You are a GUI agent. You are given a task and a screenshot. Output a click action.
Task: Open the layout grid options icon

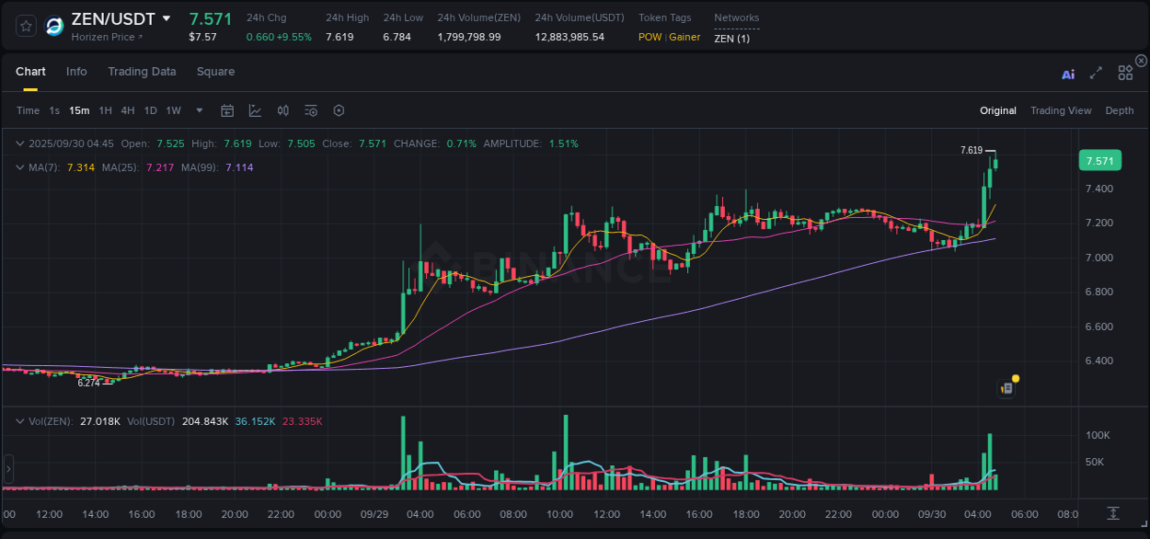[x=1124, y=72]
